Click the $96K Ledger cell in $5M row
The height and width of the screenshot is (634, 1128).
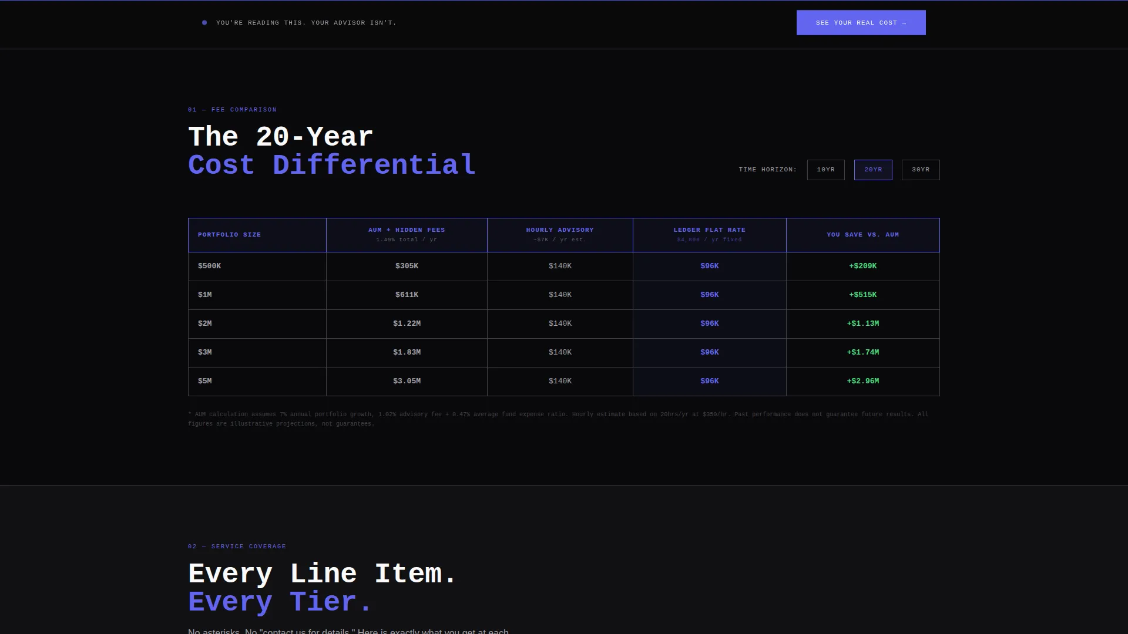(x=710, y=382)
